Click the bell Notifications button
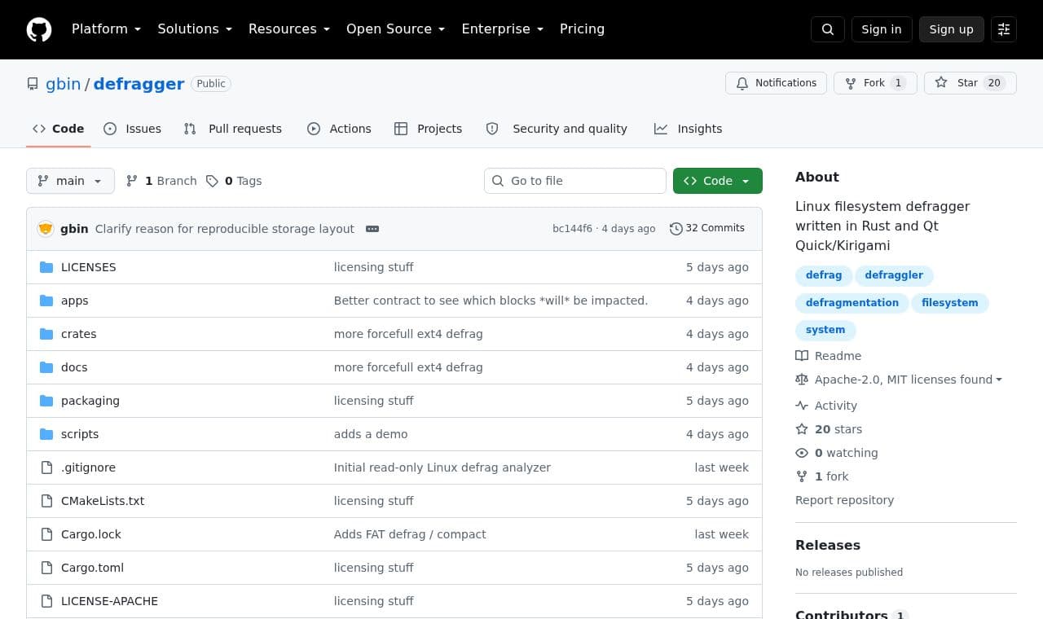This screenshot has width=1043, height=619. pyautogui.click(x=776, y=83)
